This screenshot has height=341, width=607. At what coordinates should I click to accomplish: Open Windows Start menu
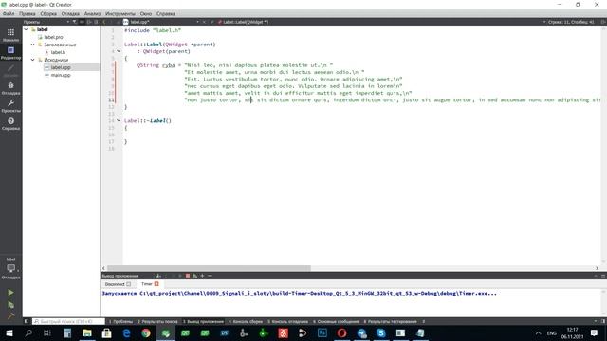[x=9, y=332]
